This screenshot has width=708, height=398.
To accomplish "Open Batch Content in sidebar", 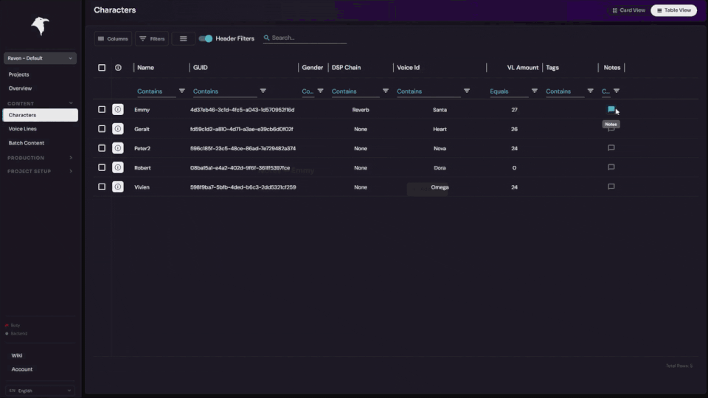I will pyautogui.click(x=27, y=143).
